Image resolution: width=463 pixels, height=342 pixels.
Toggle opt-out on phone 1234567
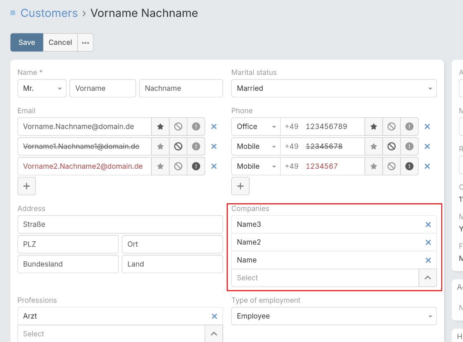(x=392, y=166)
